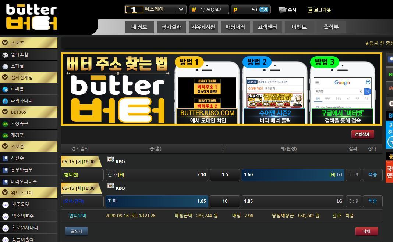Go to the 배팅내역 menu tab
This screenshot has height=242, width=393.
tap(235, 27)
